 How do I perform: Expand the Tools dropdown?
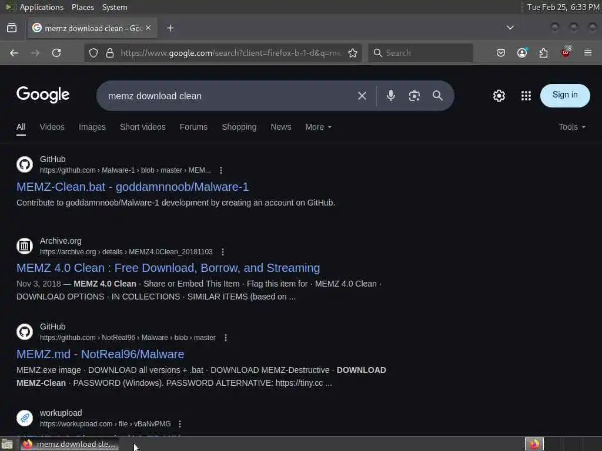[x=571, y=127]
